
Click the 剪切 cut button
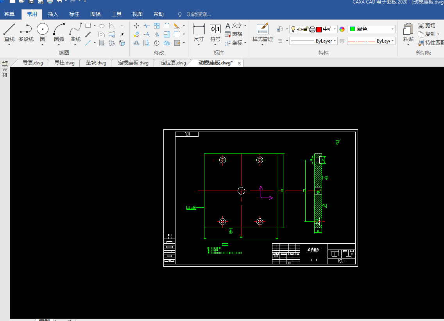[x=427, y=26]
